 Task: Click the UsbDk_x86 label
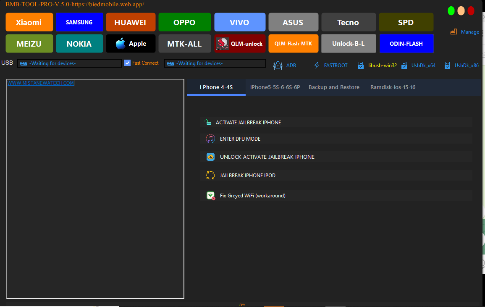pos(467,66)
